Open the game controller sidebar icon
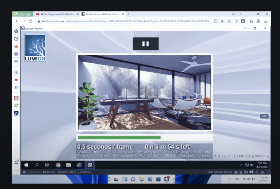This screenshot has width=280, height=189. (16, 61)
